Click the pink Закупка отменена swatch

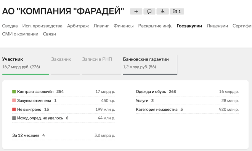tap(14, 100)
